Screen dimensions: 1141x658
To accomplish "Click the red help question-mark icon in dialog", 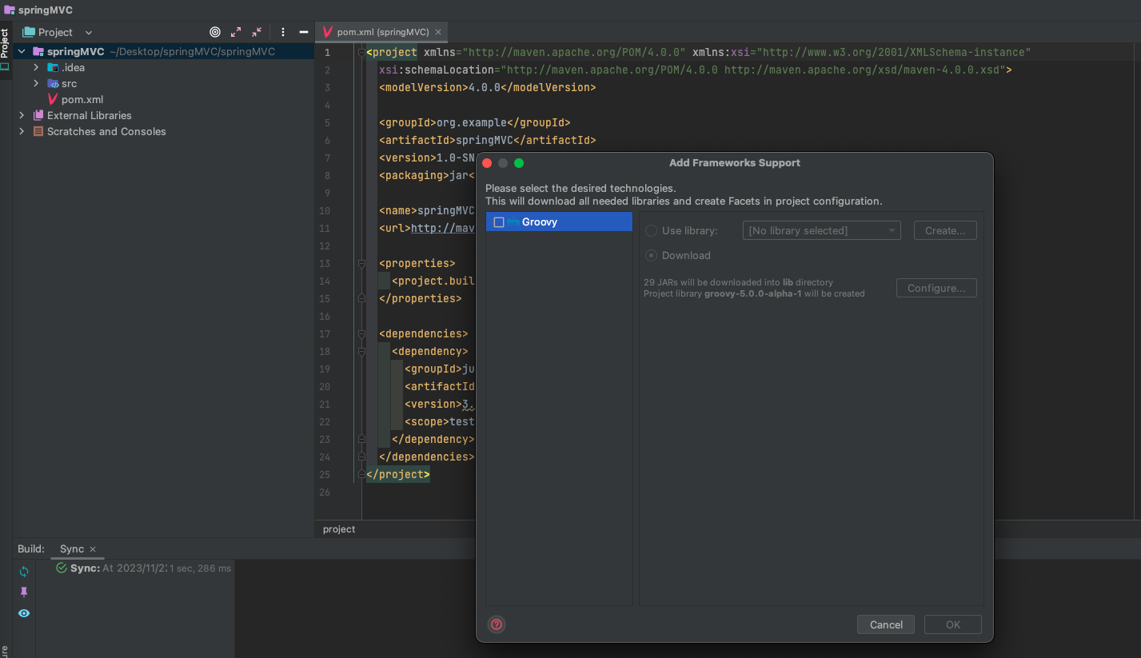I will (497, 624).
